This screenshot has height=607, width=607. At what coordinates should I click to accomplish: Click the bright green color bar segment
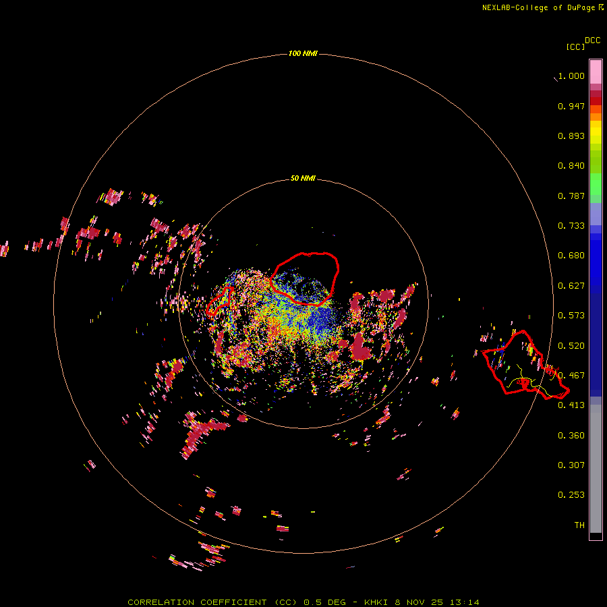[x=596, y=184]
